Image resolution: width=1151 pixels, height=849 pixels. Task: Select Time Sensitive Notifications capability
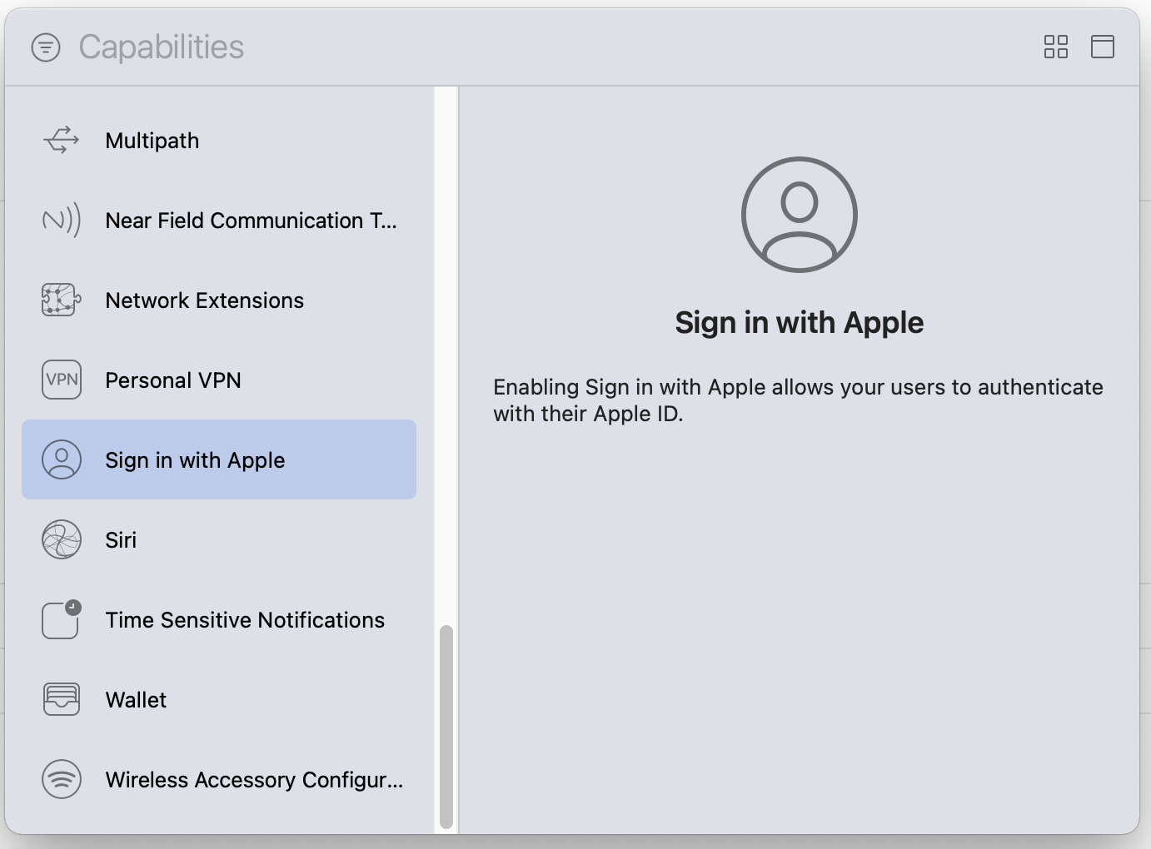pyautogui.click(x=219, y=619)
